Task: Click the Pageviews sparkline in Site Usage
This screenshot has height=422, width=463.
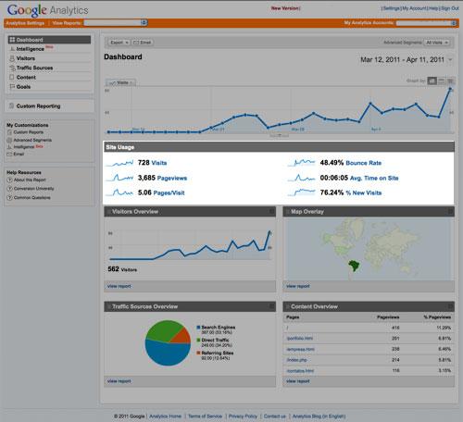Action: (119, 178)
